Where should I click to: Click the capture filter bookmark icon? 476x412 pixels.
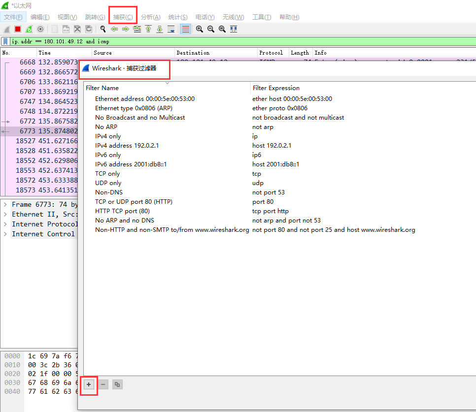[5, 41]
